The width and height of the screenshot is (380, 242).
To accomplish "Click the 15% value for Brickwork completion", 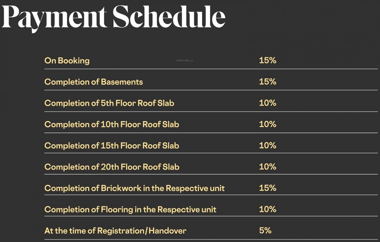I will (x=267, y=188).
